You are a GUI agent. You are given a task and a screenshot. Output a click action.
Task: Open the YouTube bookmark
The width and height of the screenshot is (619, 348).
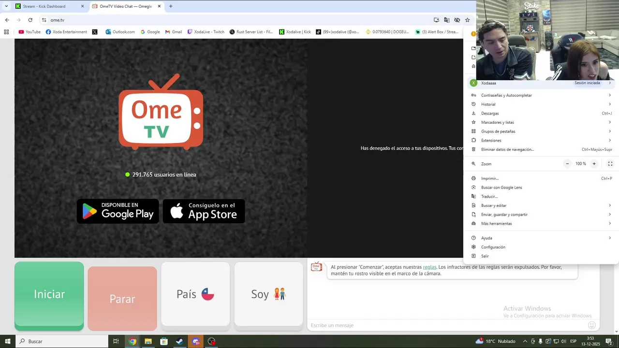(x=29, y=32)
